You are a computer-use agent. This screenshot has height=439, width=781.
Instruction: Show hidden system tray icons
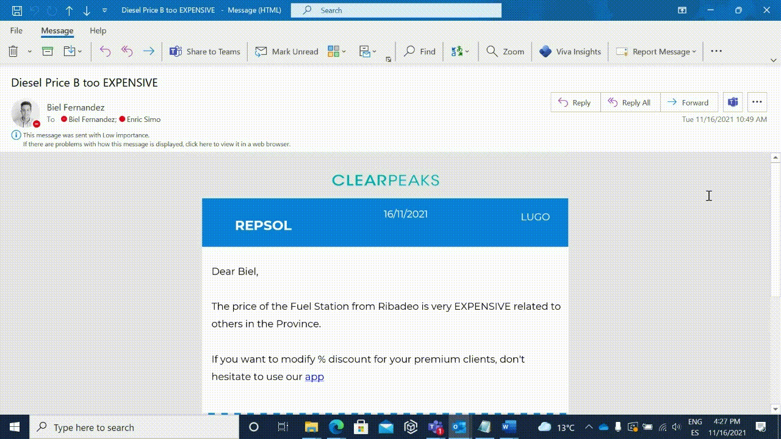[588, 427]
